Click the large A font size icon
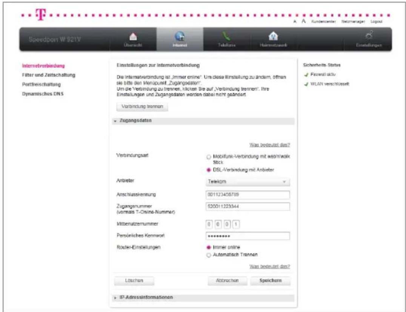The height and width of the screenshot is (312, 406). 304,21
